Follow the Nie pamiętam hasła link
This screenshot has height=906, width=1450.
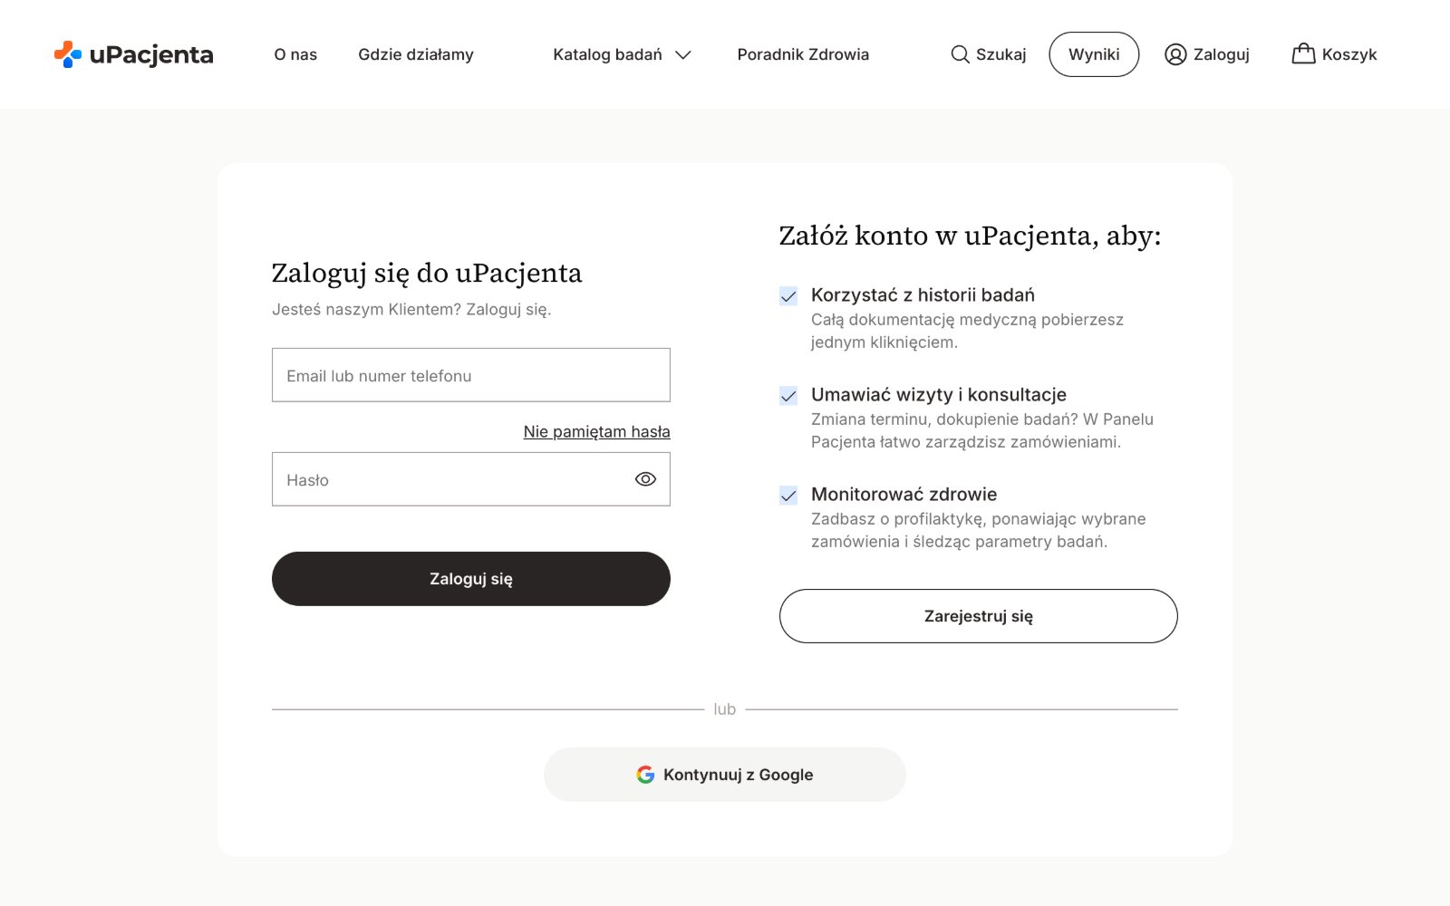pos(597,431)
